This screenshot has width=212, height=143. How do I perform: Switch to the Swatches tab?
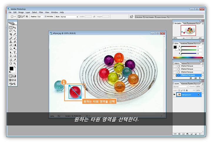[x=184, y=43]
